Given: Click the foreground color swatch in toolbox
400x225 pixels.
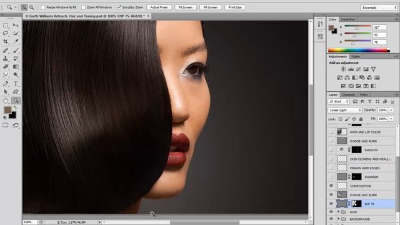Looking at the screenshot, I should click(7, 110).
